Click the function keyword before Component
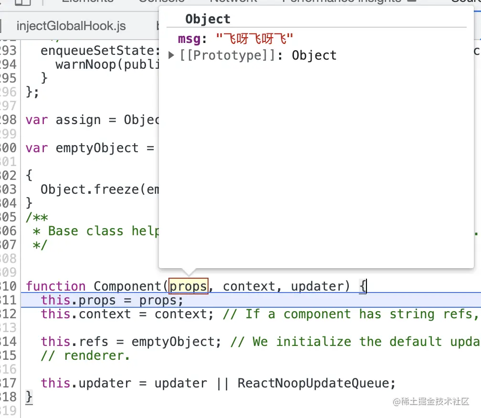This screenshot has height=418, width=481. pyautogui.click(x=55, y=286)
